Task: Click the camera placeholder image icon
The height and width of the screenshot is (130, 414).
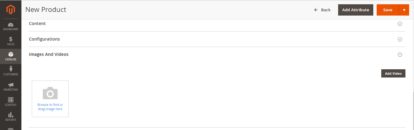Action: (x=50, y=93)
